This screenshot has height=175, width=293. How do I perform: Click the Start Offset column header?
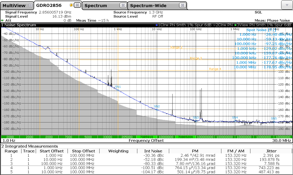[x=52, y=151]
